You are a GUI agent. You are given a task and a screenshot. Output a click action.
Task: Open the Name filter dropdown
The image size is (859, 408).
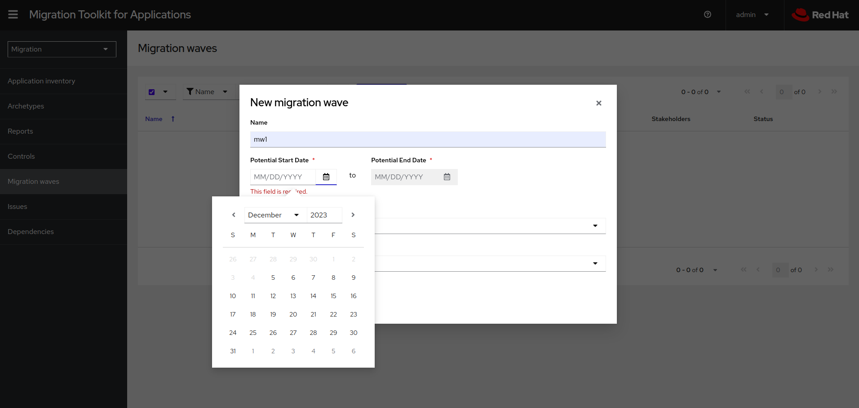208,92
